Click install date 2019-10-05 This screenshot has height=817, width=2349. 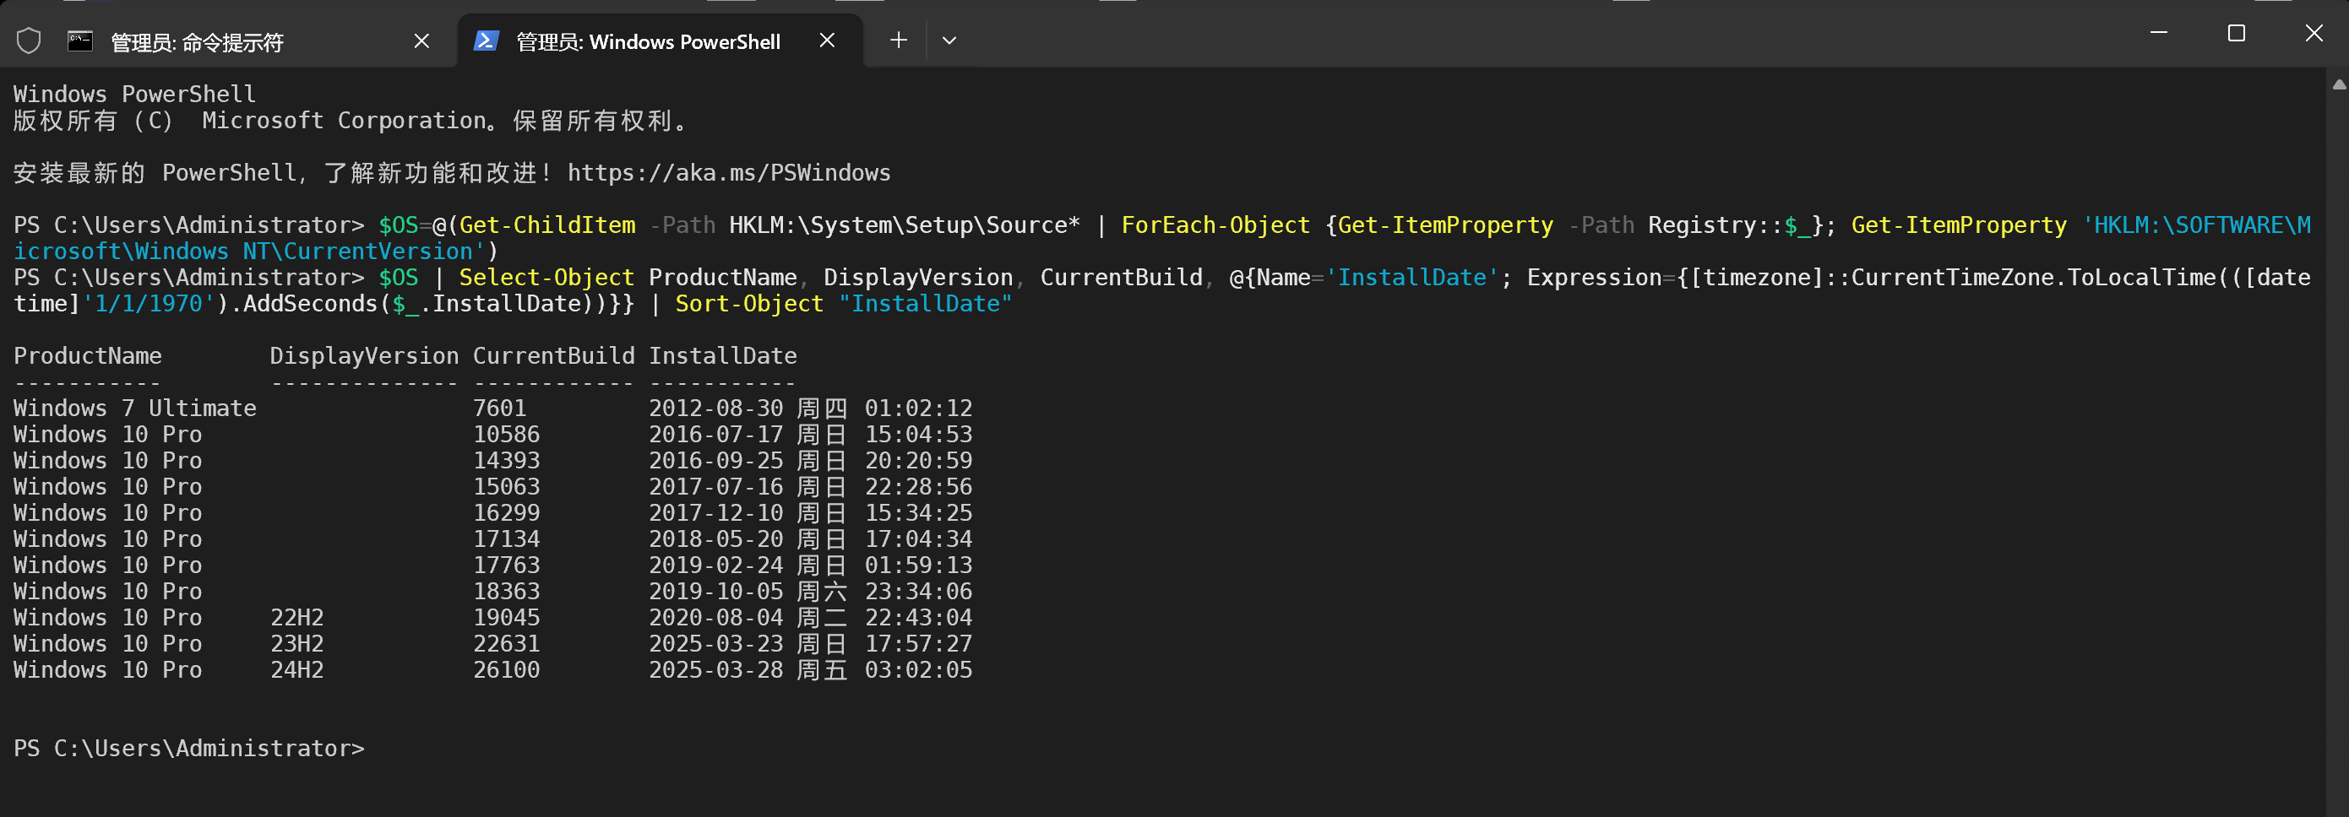click(715, 592)
